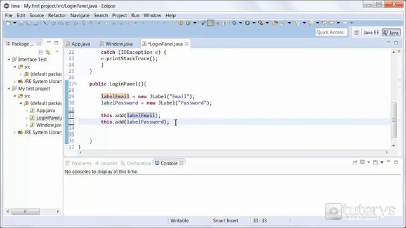Open the New file dropdown arrow
Screen dimensions: 406x228
(15, 23)
